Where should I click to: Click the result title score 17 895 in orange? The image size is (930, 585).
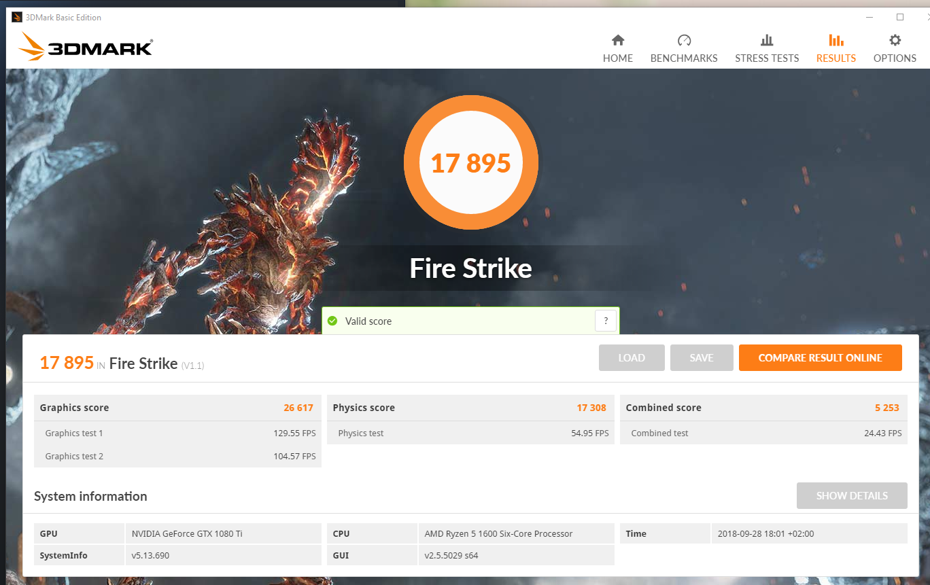pyautogui.click(x=67, y=363)
